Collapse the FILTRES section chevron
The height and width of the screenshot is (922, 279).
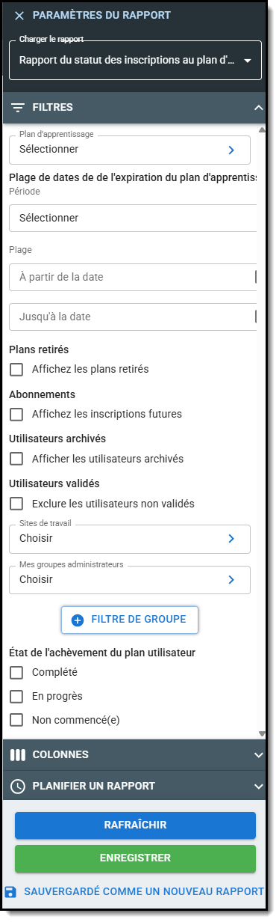(x=258, y=108)
